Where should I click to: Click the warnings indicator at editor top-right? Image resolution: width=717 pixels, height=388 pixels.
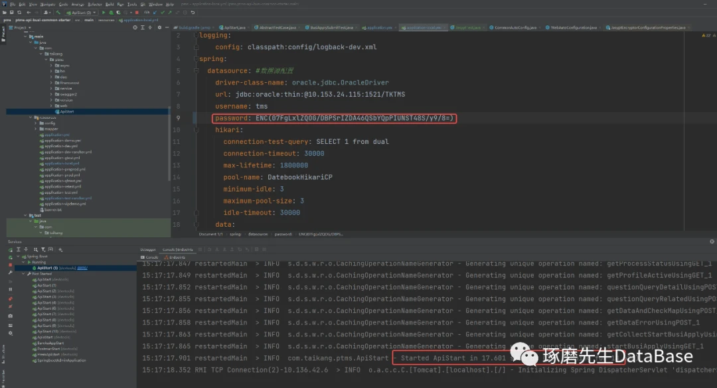click(706, 36)
